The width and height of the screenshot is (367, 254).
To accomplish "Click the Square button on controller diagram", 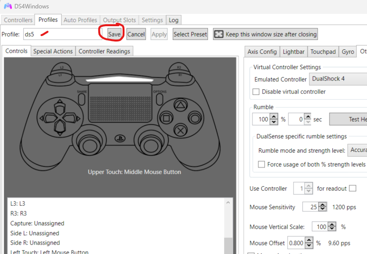I will coord(166,118).
